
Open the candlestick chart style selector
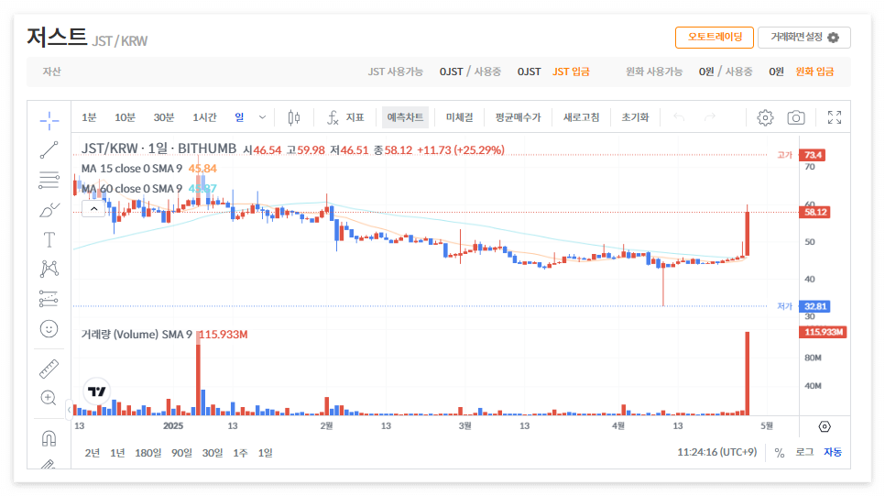293,117
